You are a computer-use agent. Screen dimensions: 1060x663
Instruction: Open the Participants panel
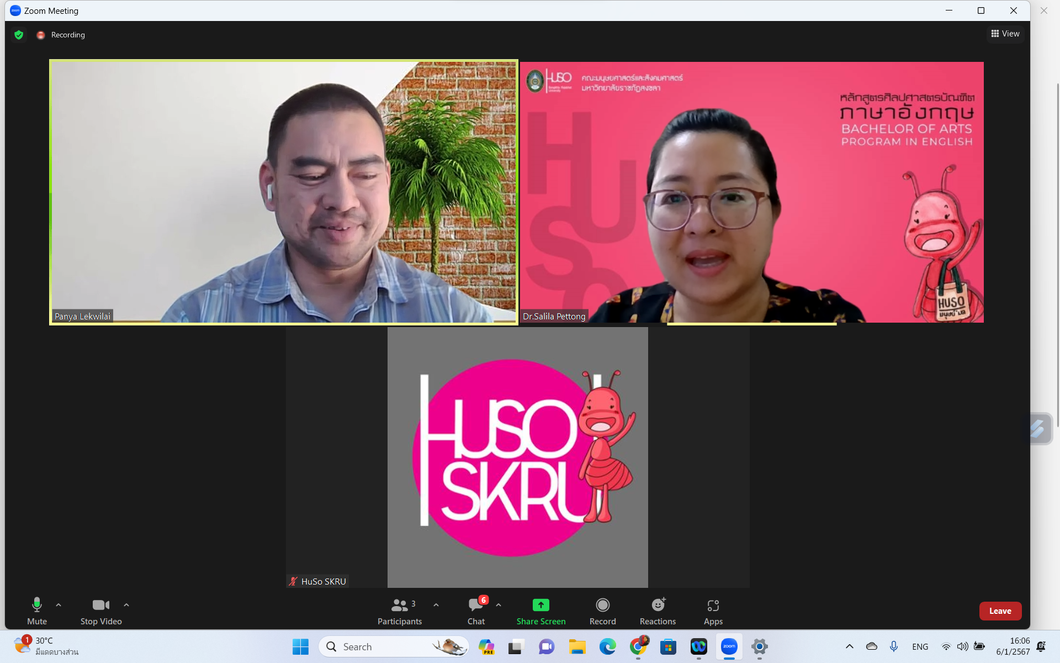400,611
